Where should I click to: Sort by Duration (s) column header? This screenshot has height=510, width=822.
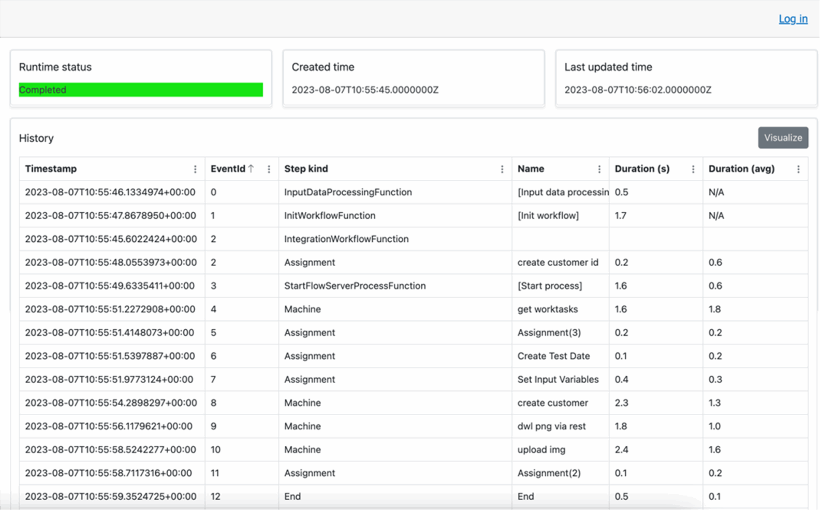pyautogui.click(x=642, y=169)
